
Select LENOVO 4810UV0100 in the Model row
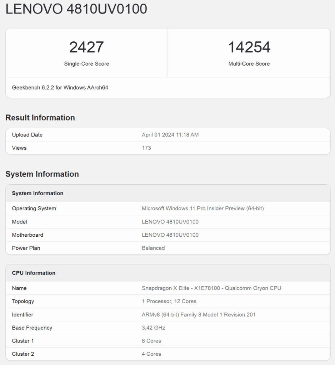(170, 222)
